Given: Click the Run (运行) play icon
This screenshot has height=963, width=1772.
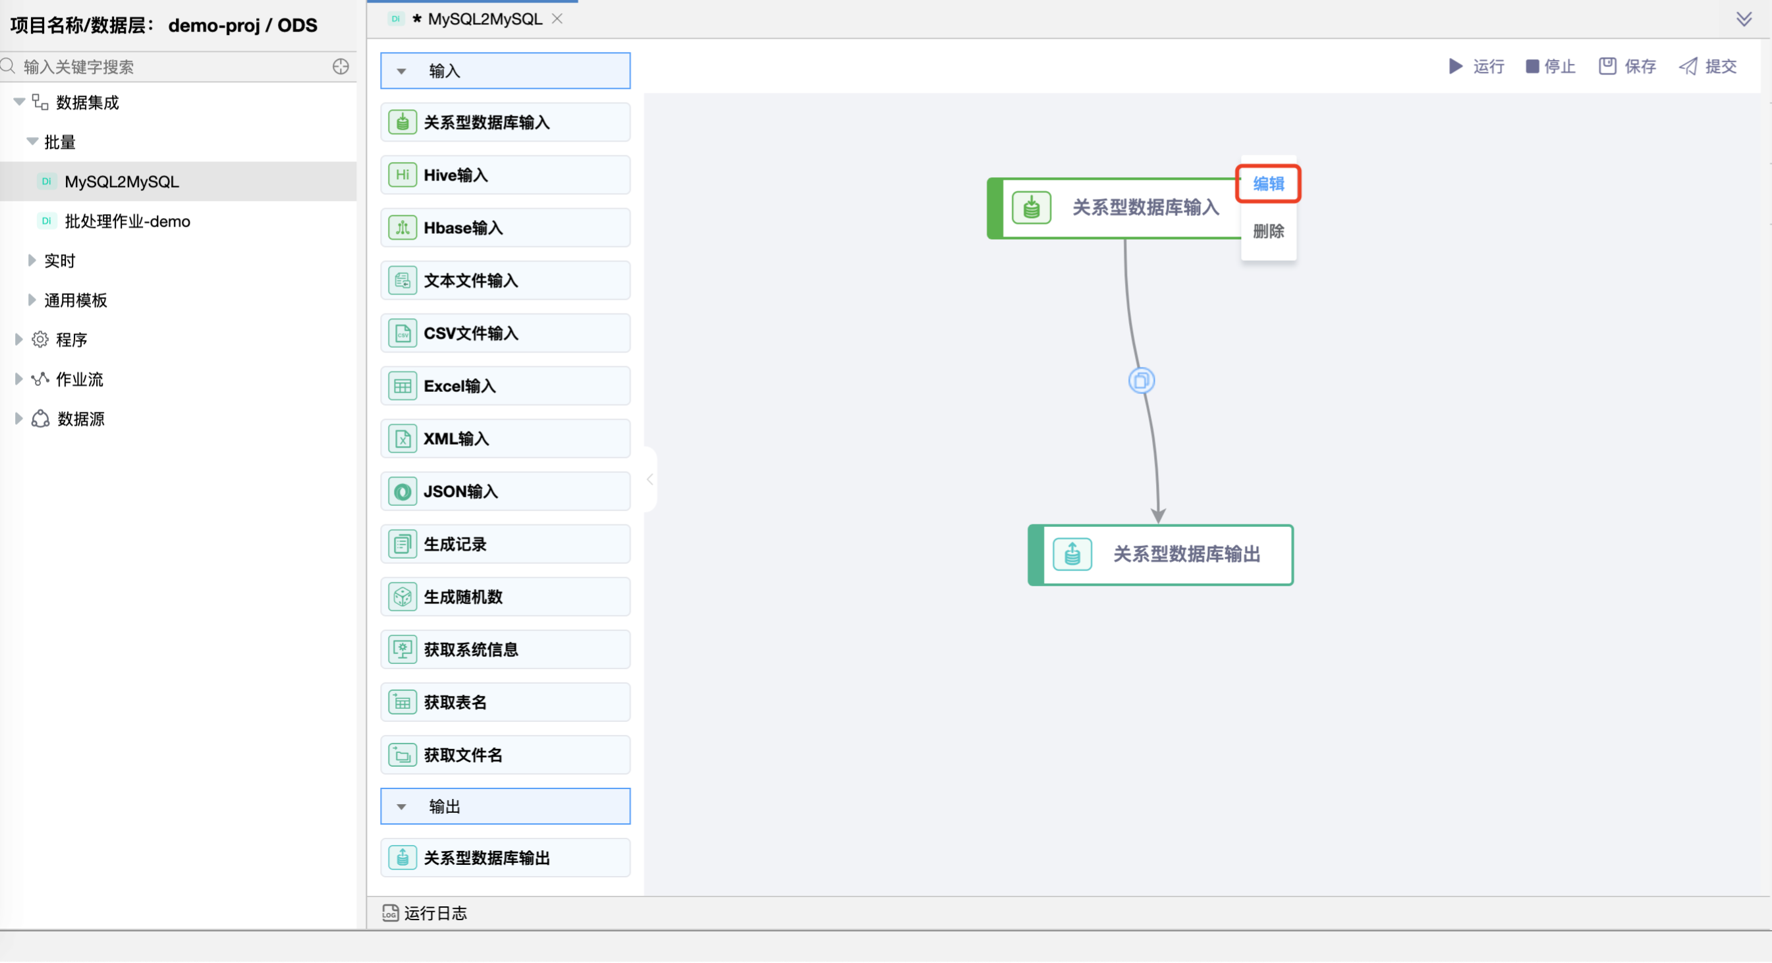Looking at the screenshot, I should (1456, 66).
